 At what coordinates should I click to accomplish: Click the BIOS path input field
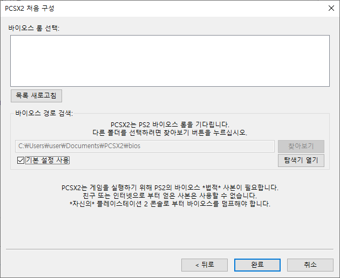[x=145, y=146]
